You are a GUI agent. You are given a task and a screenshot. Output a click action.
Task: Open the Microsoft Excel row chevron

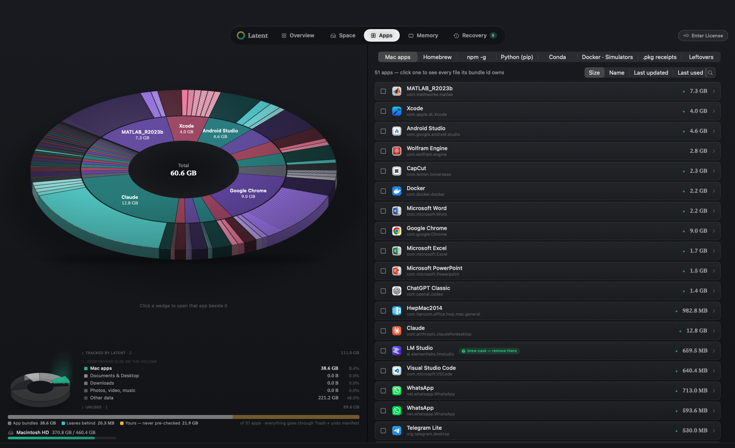pos(714,251)
